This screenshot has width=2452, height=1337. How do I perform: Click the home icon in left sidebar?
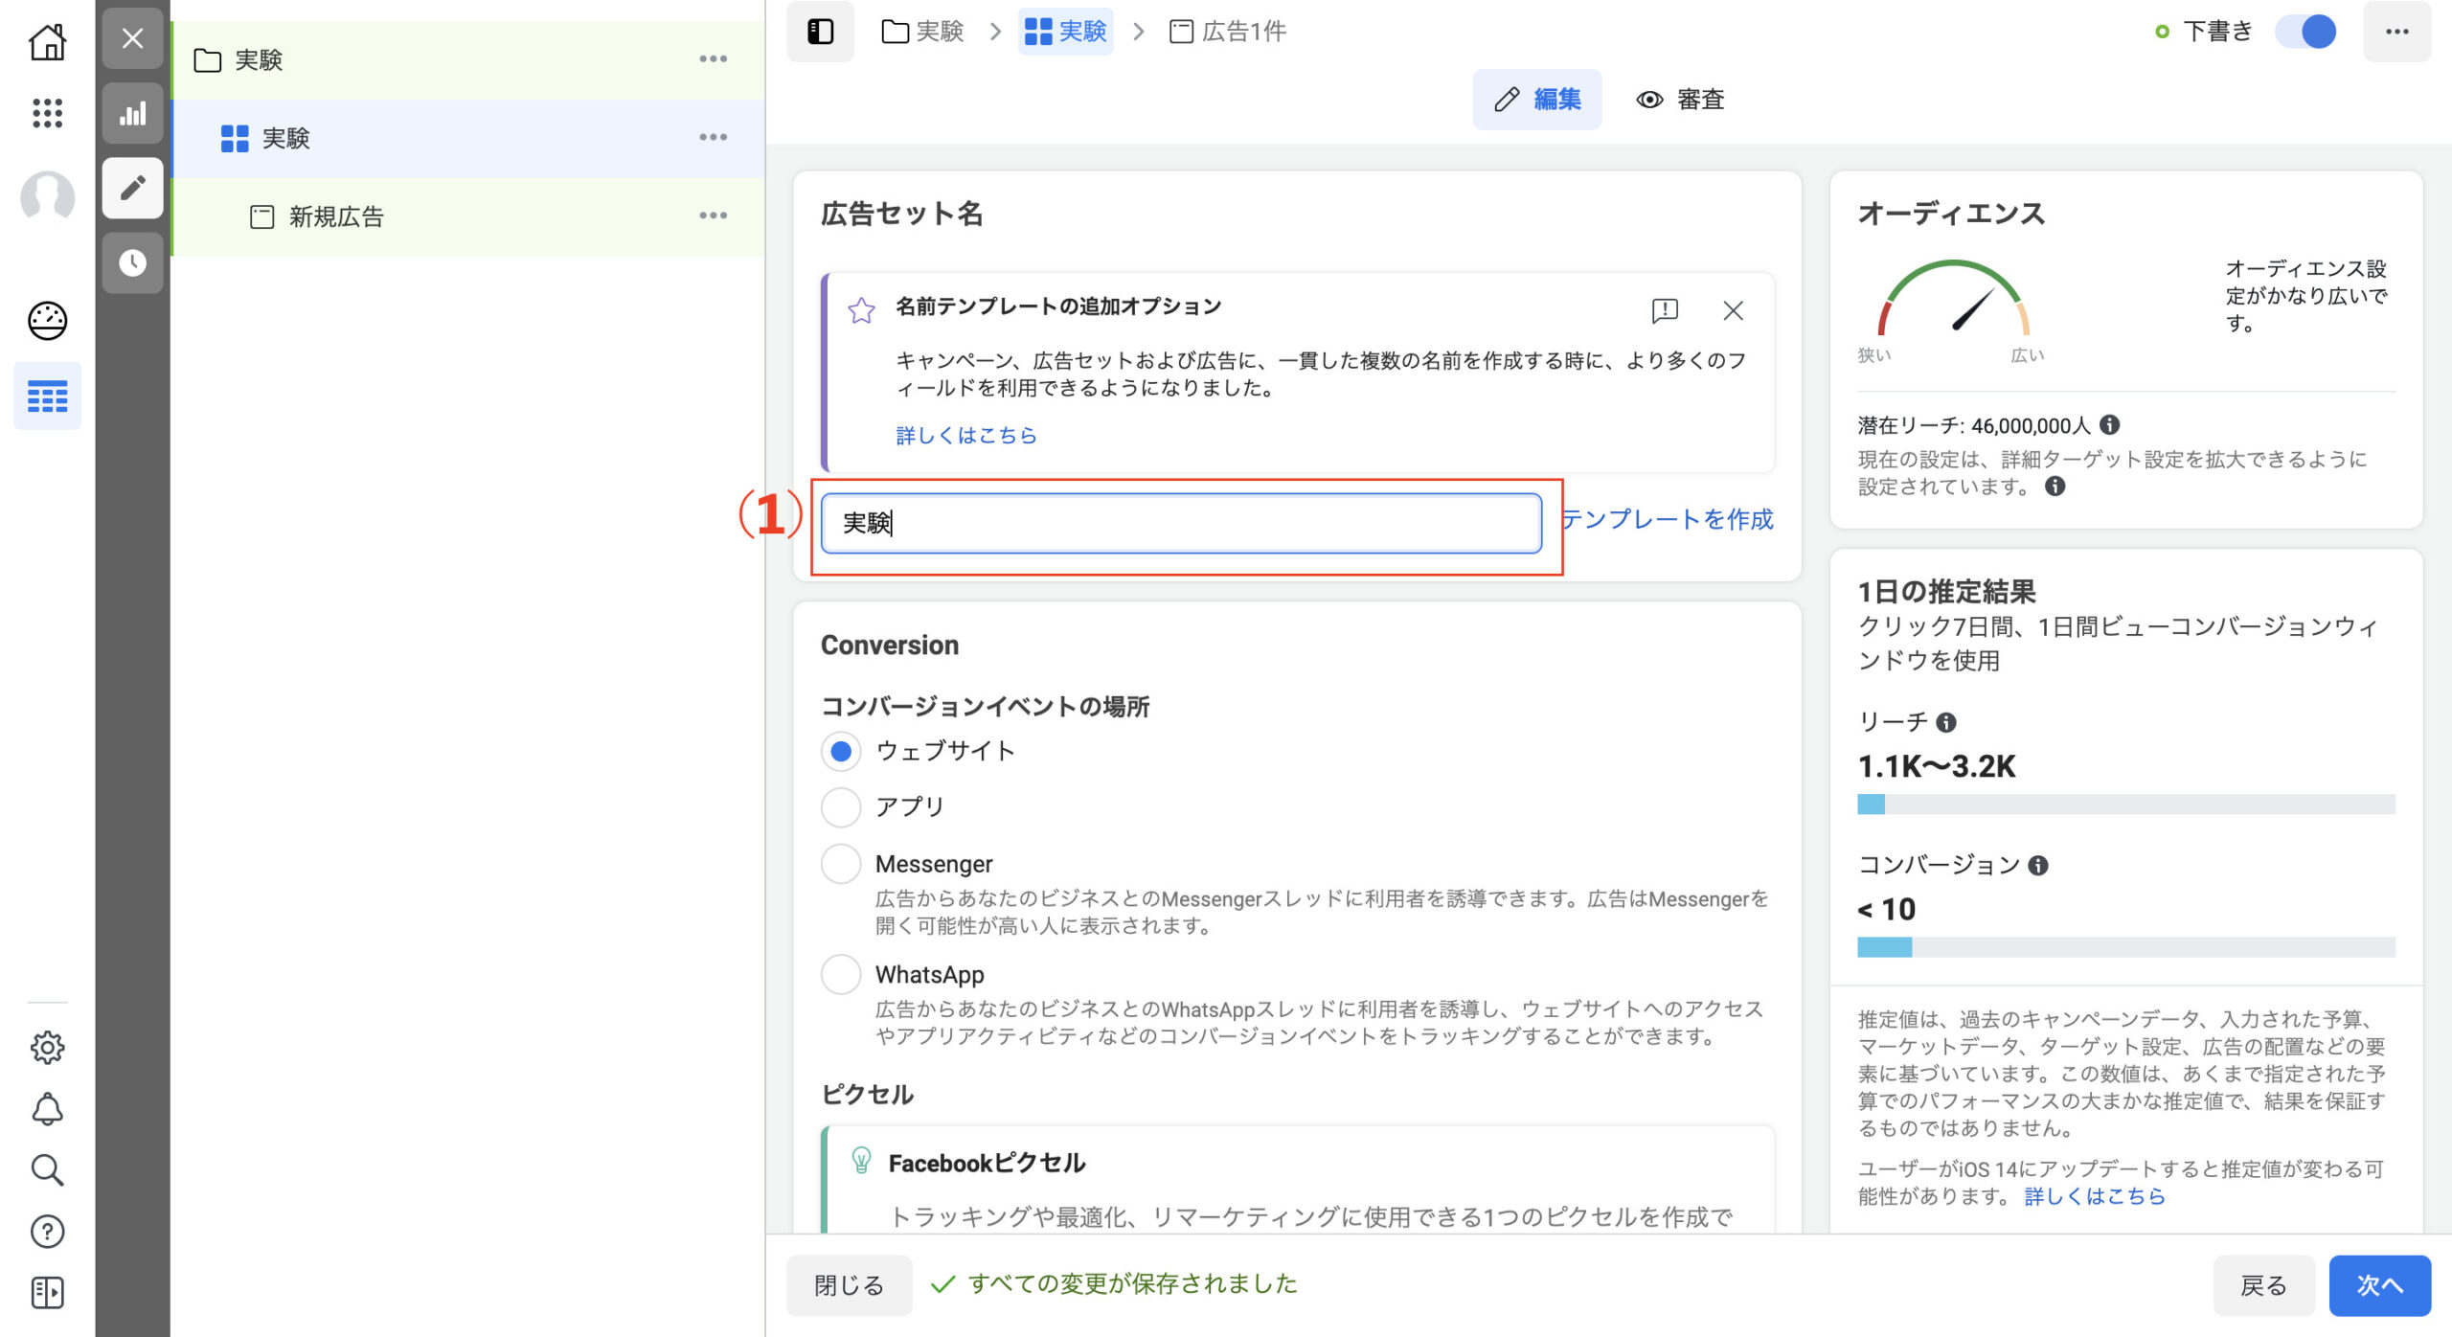[47, 42]
